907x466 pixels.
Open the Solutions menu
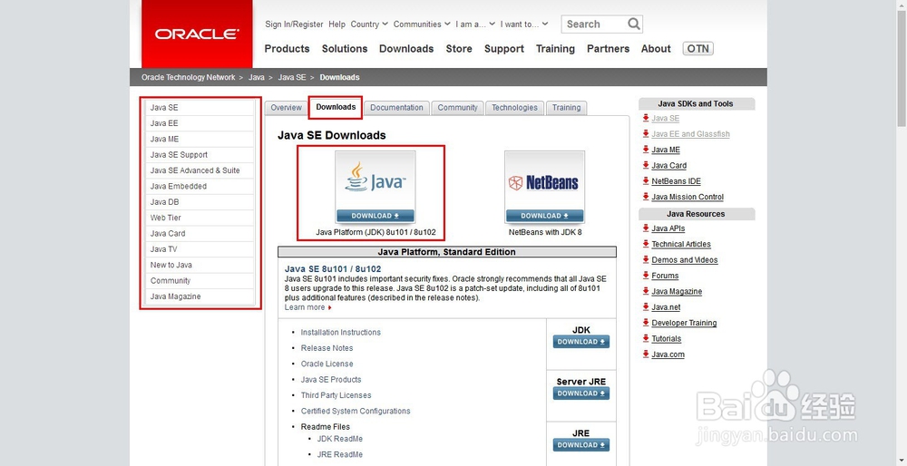345,49
